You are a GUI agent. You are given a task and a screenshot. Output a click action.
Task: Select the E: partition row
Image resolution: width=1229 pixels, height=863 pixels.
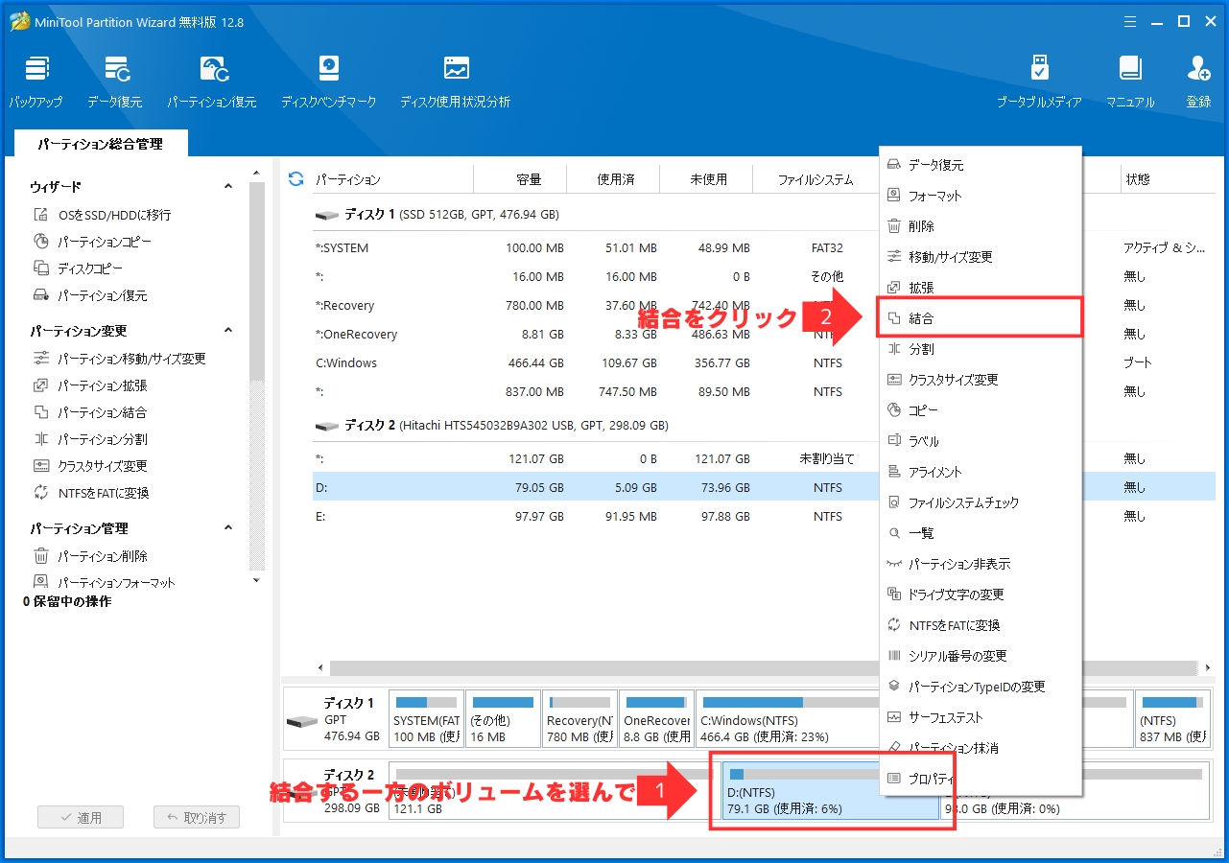[x=595, y=517]
